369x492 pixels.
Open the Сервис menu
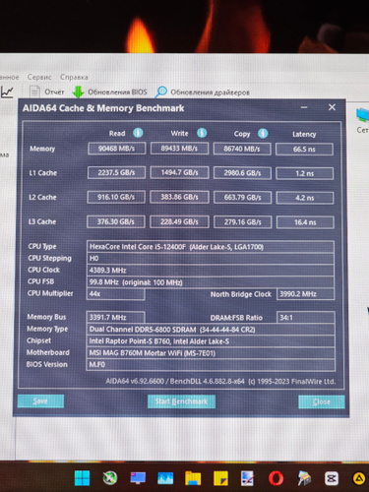tap(39, 77)
